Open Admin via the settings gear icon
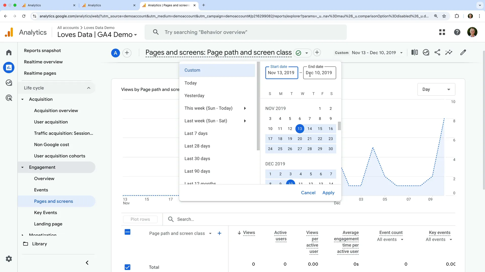This screenshot has width=485, height=272. 9,259
